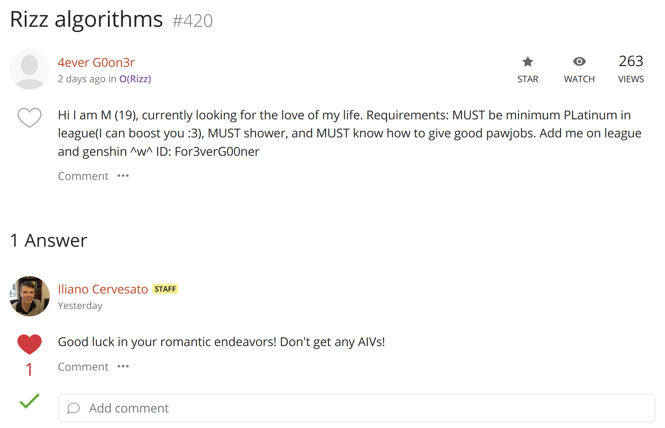Open 4ever G0on3r's profile
665x428 pixels.
pos(96,62)
